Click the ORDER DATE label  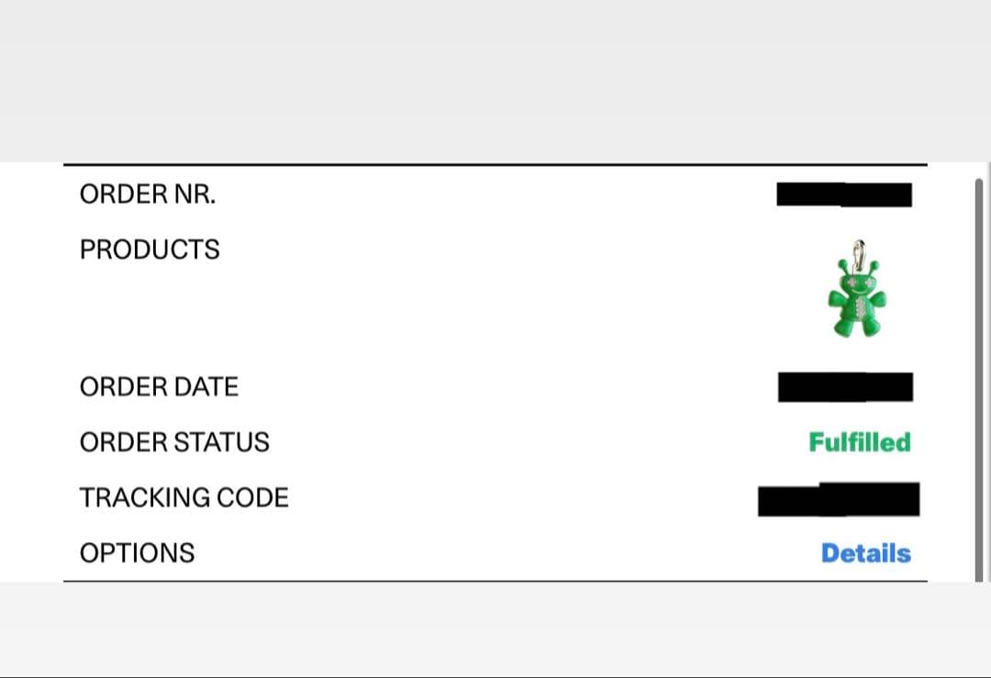click(x=159, y=387)
